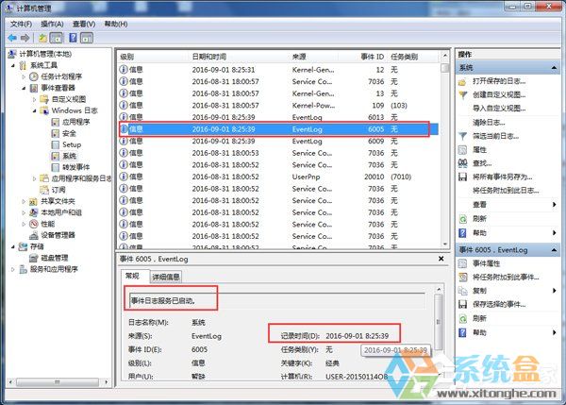Expand the 共享文件夹 node arrow

click(24, 201)
